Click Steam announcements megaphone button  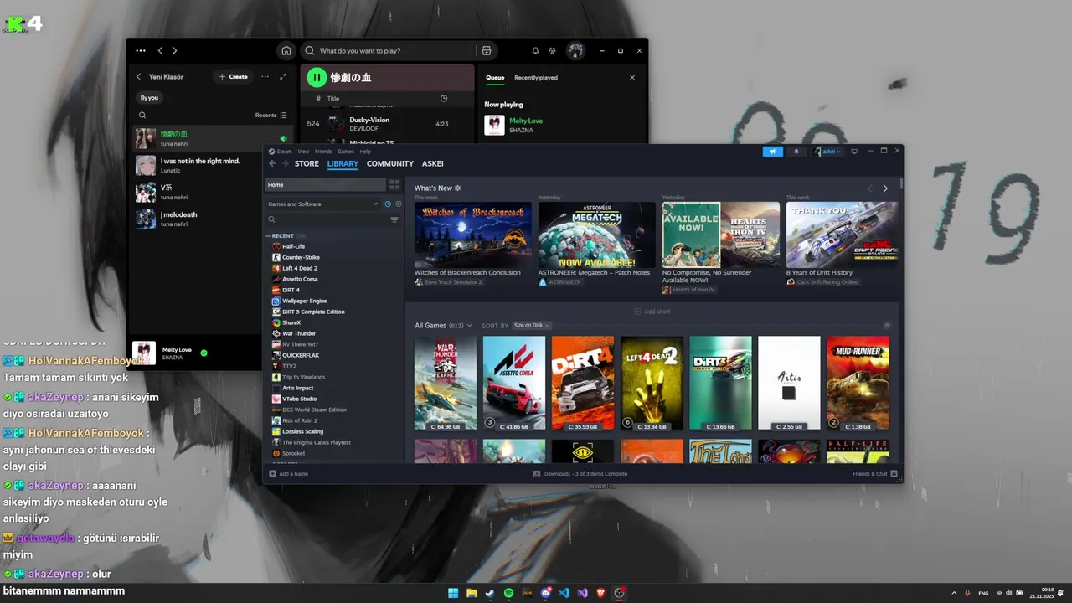[773, 152]
